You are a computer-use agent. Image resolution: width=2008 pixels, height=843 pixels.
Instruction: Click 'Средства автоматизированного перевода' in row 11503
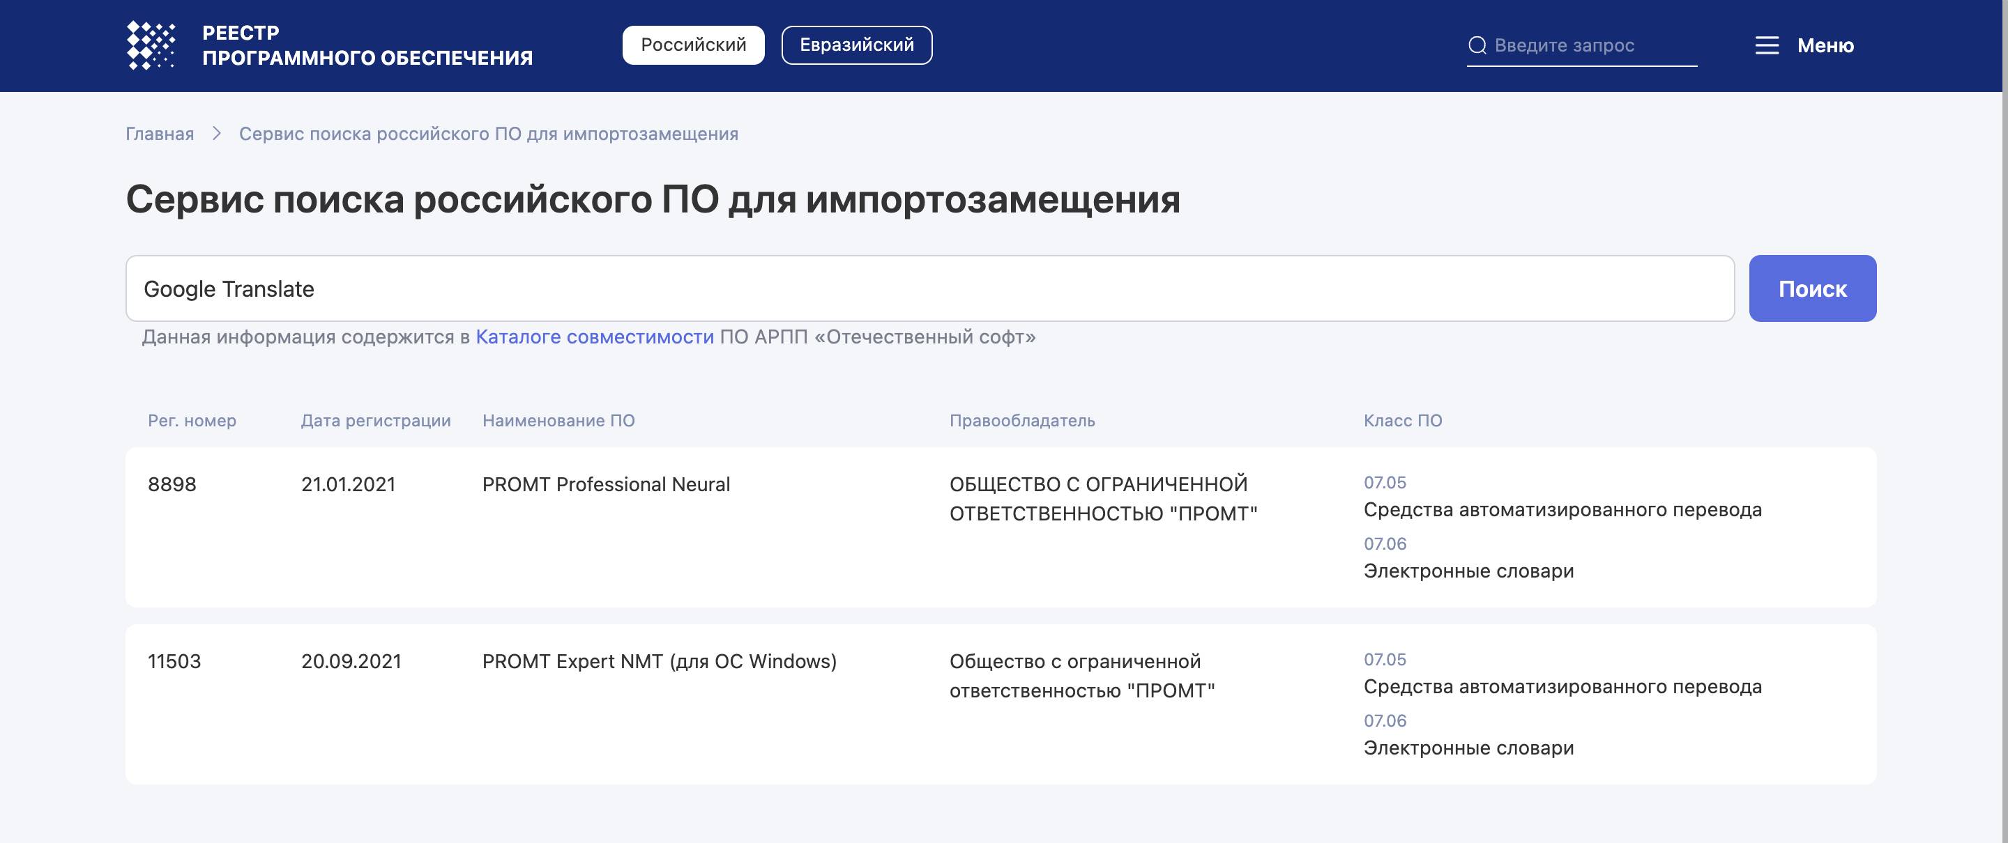1562,686
